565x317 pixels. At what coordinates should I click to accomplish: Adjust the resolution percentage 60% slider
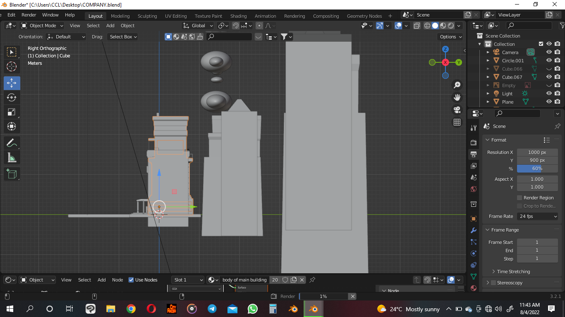coord(537,168)
